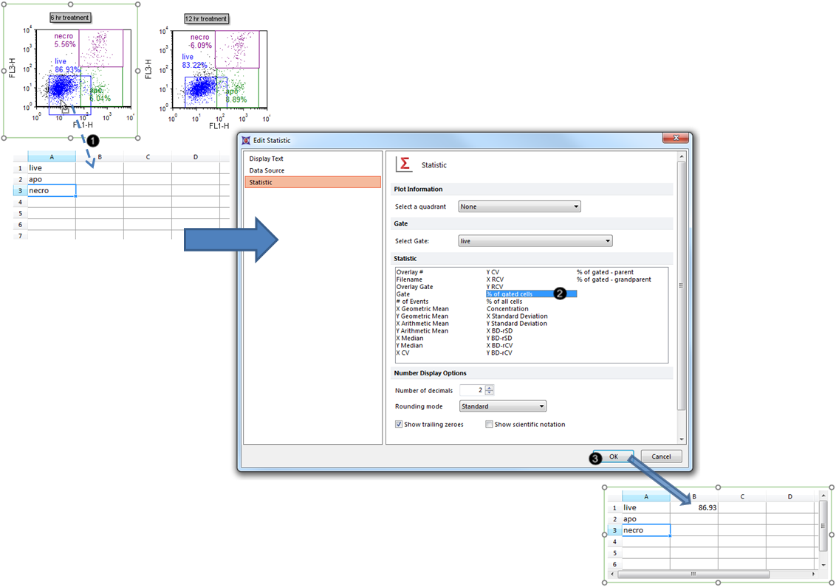The width and height of the screenshot is (836, 587).
Task: Open the Select a quadrant dropdown
Action: coord(519,206)
